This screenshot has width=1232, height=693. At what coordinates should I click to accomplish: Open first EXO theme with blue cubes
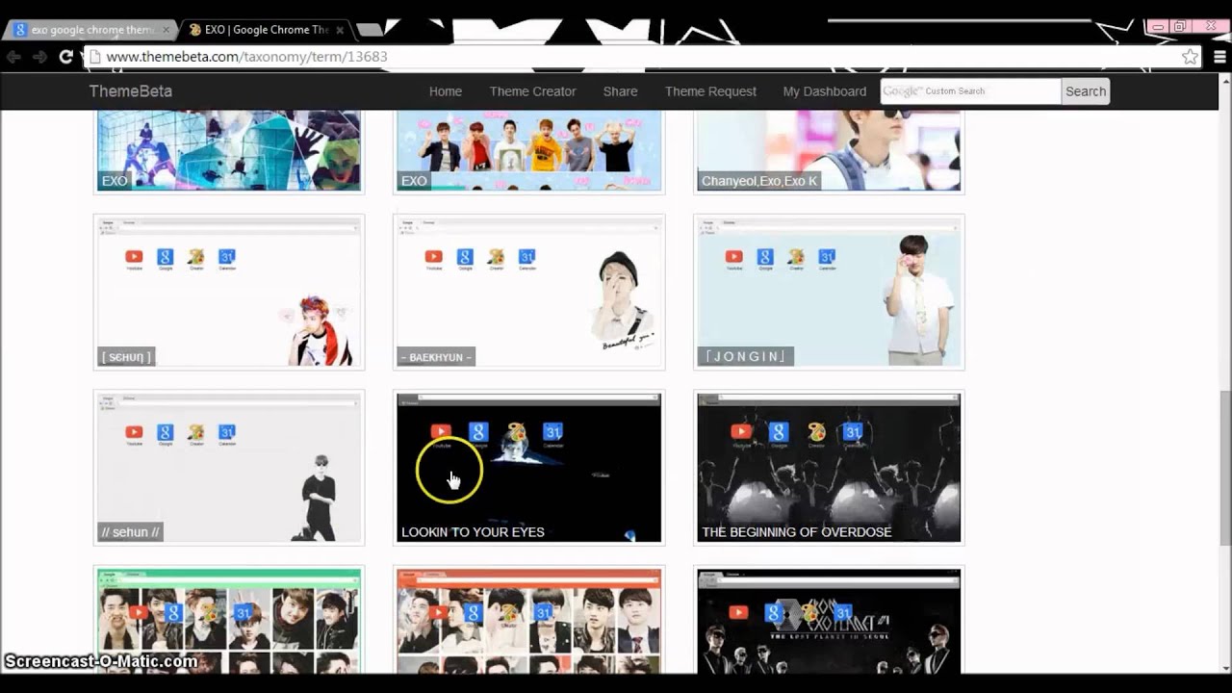[229, 150]
